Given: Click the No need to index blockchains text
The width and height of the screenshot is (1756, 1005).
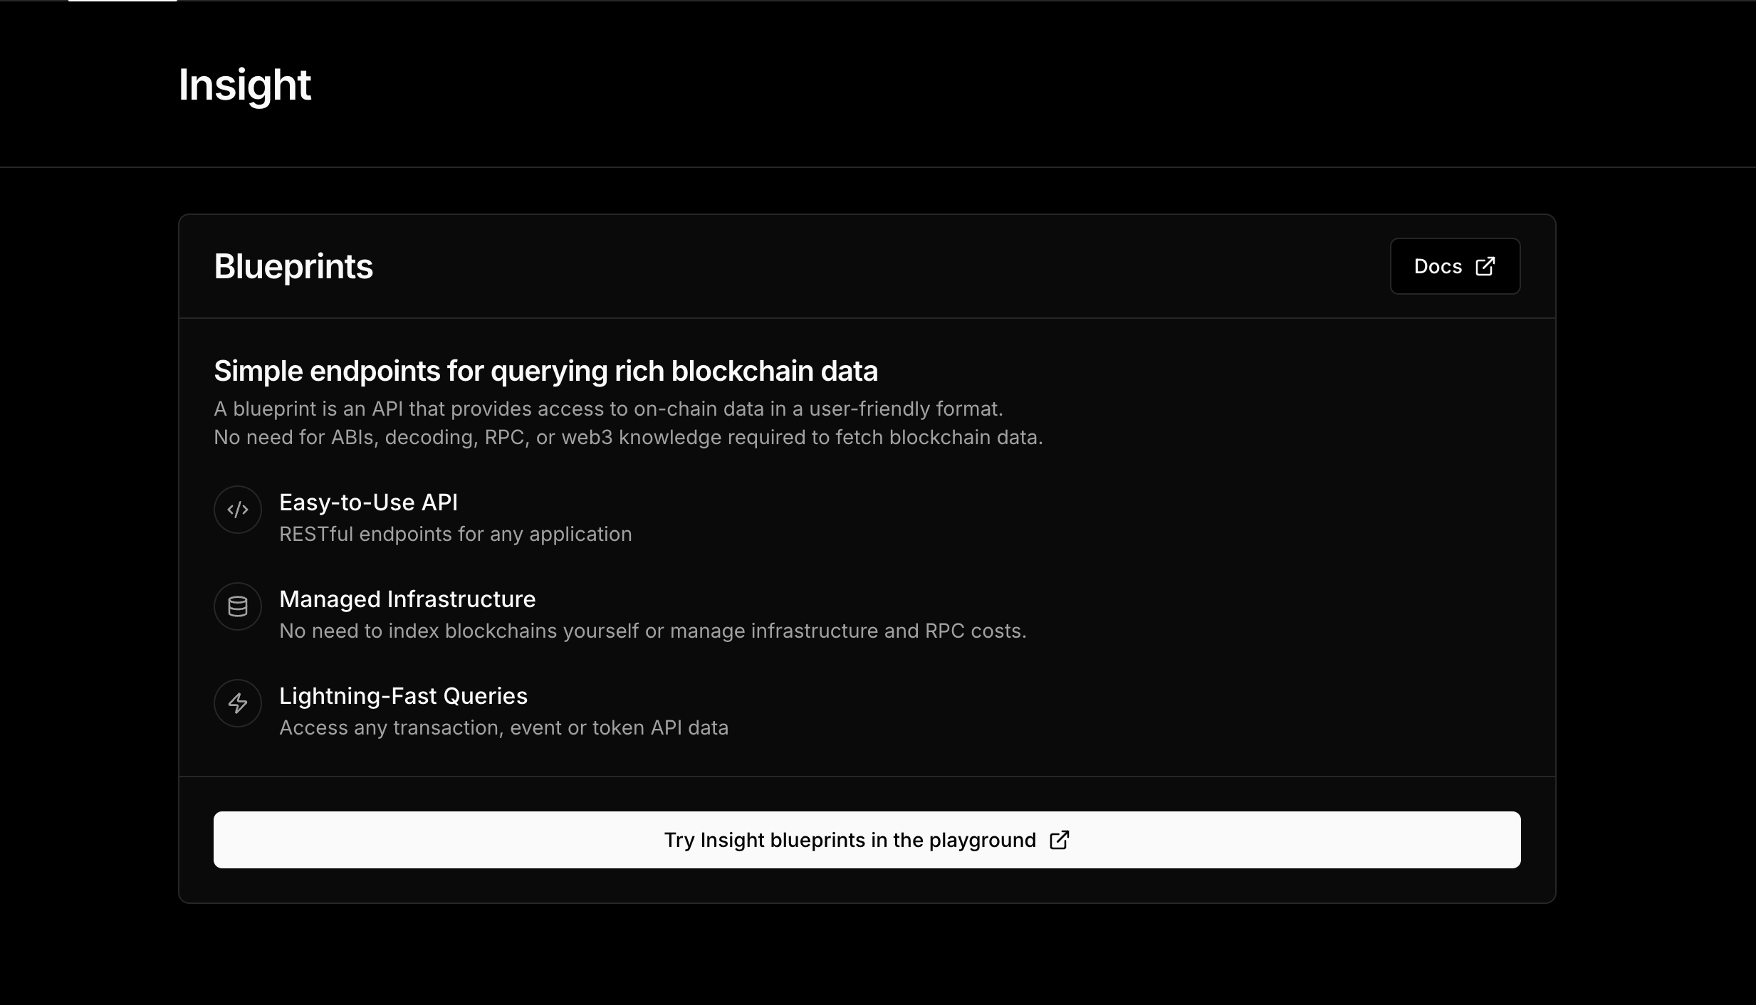Looking at the screenshot, I should pyautogui.click(x=652, y=631).
